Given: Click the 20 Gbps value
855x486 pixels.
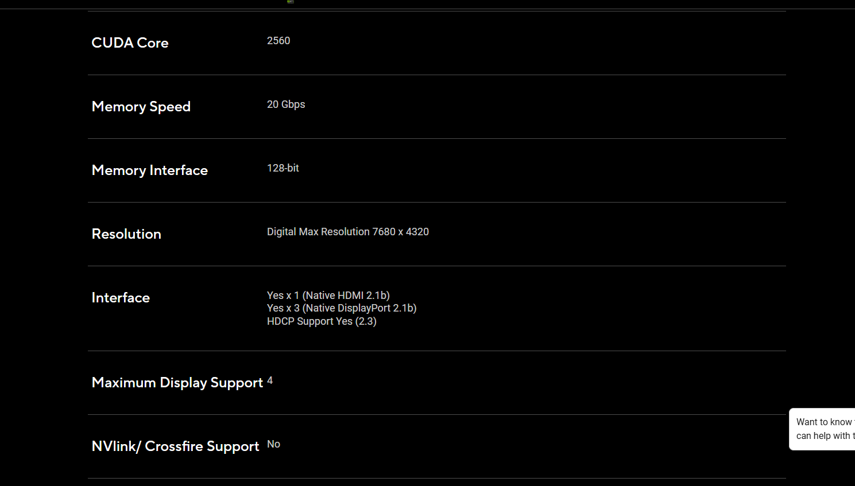Looking at the screenshot, I should (x=286, y=104).
